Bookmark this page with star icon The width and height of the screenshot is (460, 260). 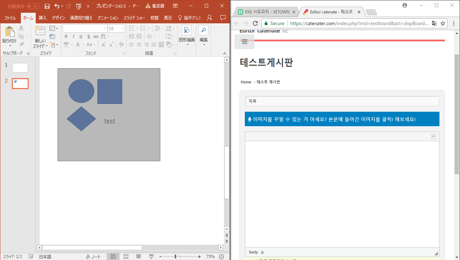[x=443, y=23]
